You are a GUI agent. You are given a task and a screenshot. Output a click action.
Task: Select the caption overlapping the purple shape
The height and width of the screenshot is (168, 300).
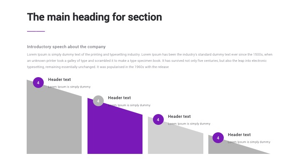(x=129, y=105)
